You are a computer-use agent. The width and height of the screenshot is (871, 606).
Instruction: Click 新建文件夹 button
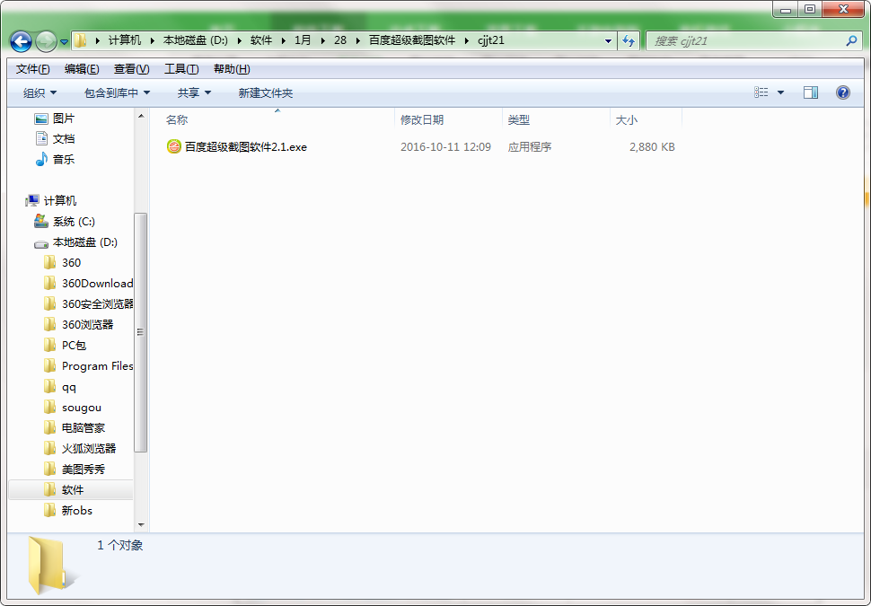pyautogui.click(x=266, y=92)
